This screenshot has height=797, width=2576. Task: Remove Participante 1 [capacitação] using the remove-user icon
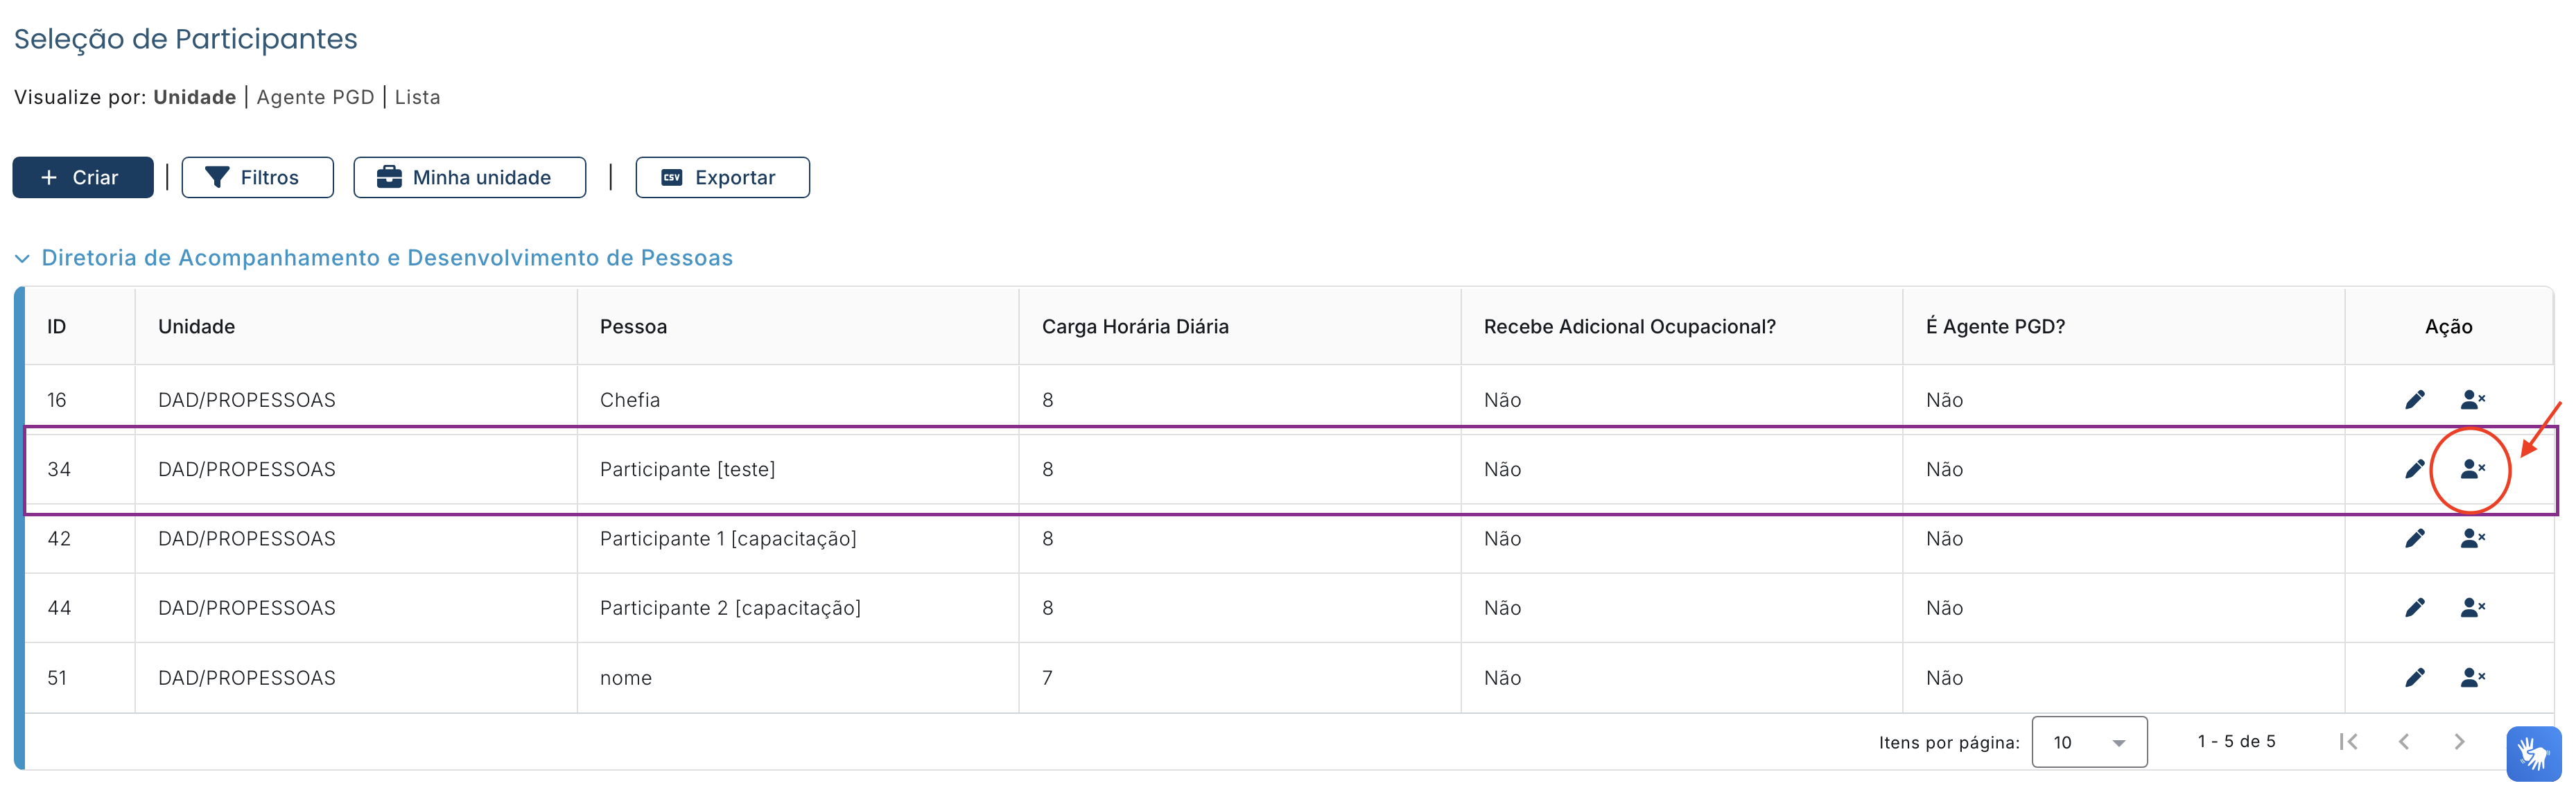tap(2472, 538)
